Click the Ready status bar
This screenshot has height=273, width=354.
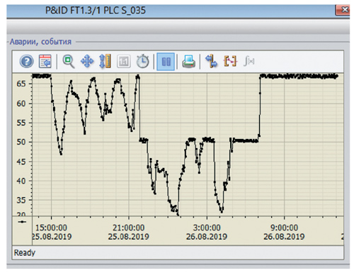pyautogui.click(x=178, y=252)
